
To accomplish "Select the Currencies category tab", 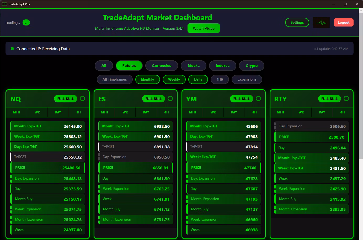I will point(162,66).
